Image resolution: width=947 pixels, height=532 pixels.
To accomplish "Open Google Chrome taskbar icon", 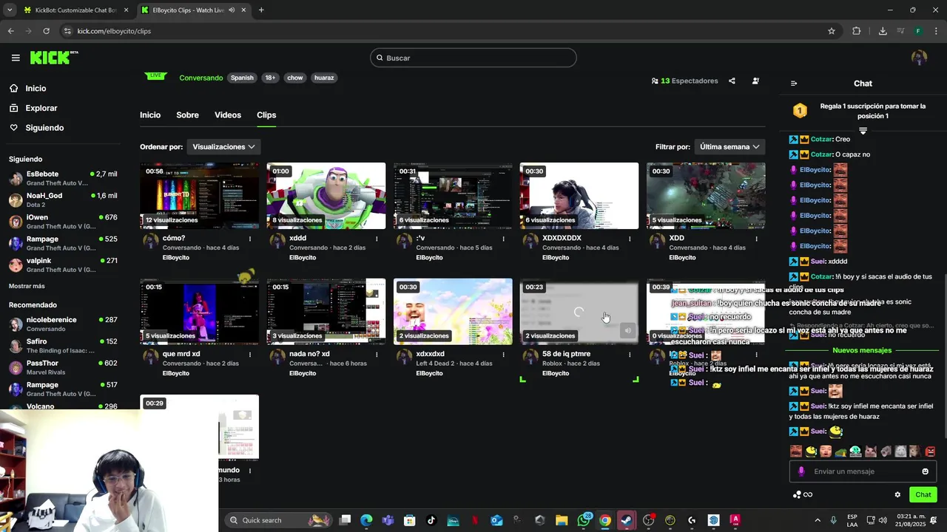I will click(605, 520).
